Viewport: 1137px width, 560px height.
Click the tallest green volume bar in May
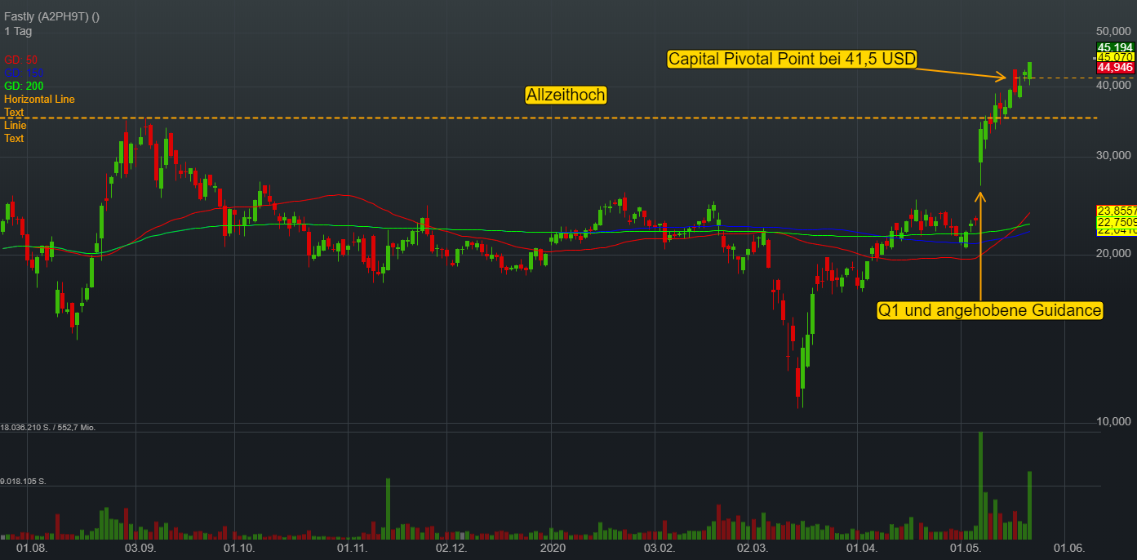point(980,486)
